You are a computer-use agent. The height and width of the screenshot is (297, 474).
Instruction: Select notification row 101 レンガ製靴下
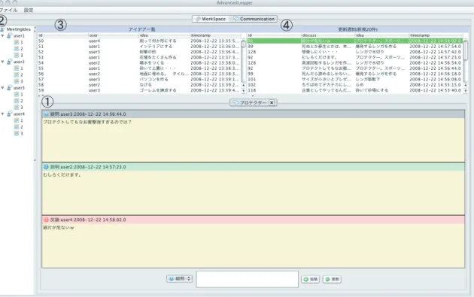click(355, 79)
